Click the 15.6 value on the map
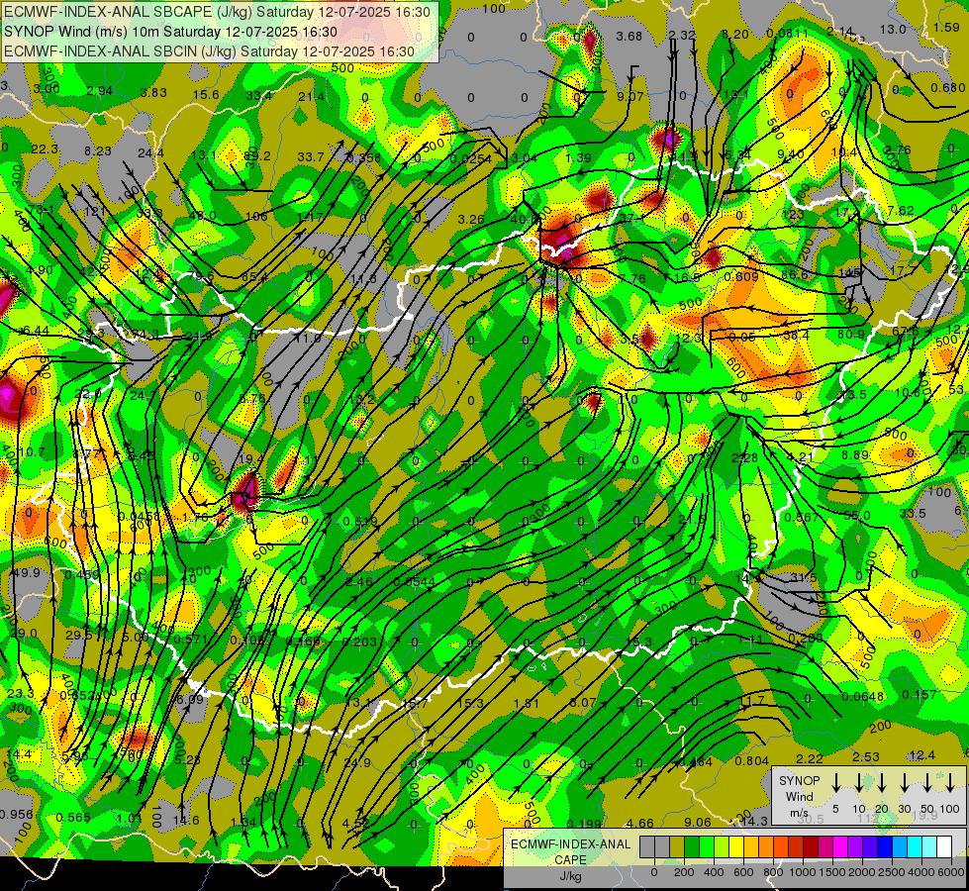Viewport: 969px width, 891px height. [x=206, y=95]
